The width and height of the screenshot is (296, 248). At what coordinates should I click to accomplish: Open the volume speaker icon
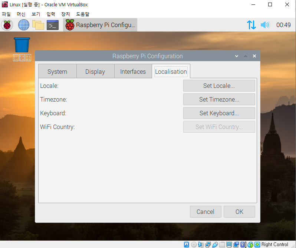click(265, 25)
